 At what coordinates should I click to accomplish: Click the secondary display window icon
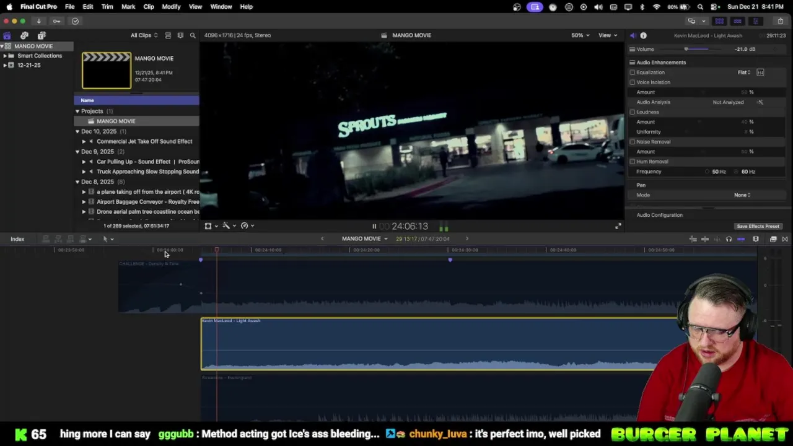pyautogui.click(x=691, y=21)
